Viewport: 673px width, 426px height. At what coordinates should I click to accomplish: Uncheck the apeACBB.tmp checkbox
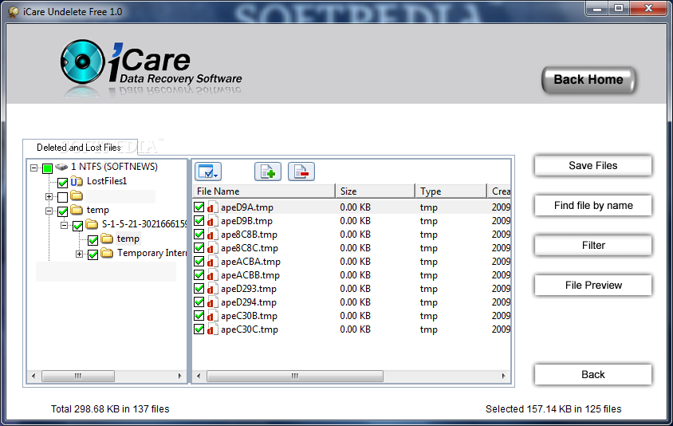[x=199, y=275]
